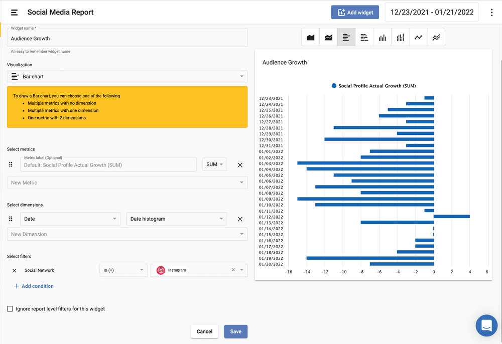Viewport: 502px width, 344px height.
Task: Click the Add widget button
Action: coord(355,13)
